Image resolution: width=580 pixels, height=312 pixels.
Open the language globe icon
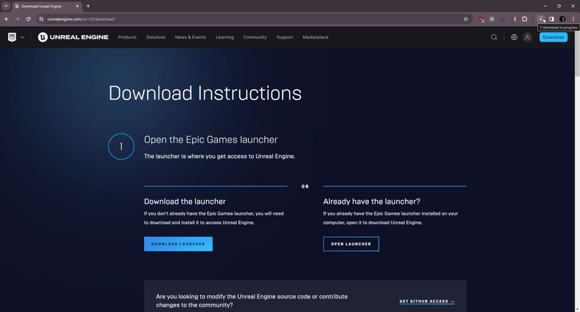pos(514,37)
